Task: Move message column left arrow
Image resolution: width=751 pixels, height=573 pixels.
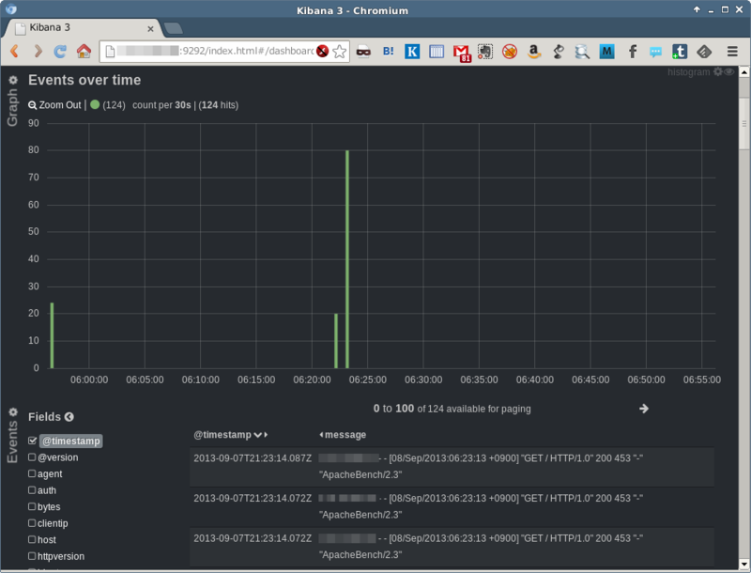Action: pyautogui.click(x=321, y=435)
